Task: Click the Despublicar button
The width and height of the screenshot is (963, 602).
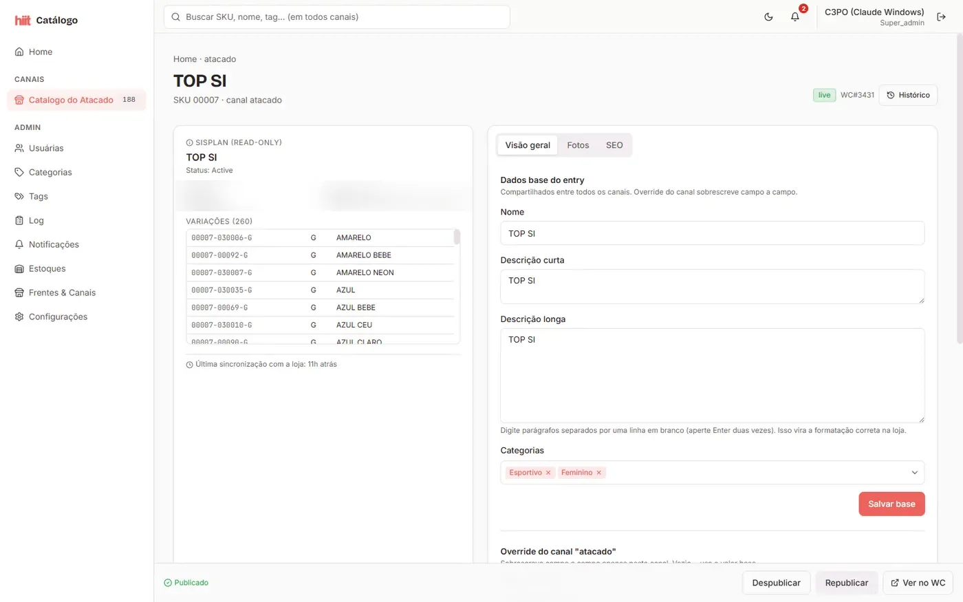Action: 777,583
